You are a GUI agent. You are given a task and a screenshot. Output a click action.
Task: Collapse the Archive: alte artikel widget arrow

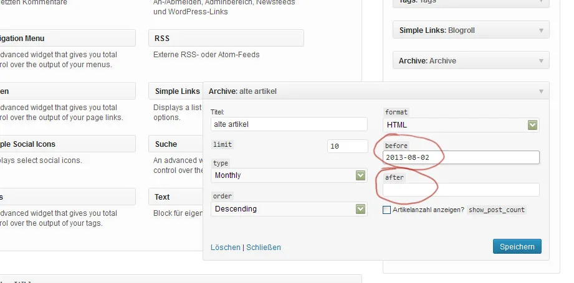[x=541, y=91]
